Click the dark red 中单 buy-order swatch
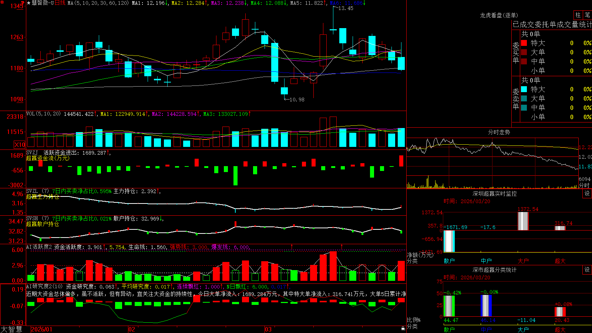 pyautogui.click(x=524, y=61)
